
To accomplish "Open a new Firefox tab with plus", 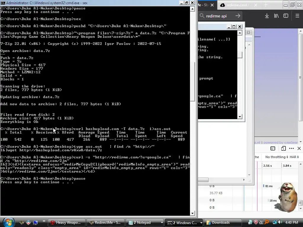I will click(266, 5).
